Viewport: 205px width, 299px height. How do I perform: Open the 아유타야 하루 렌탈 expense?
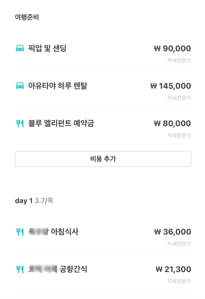[58, 86]
